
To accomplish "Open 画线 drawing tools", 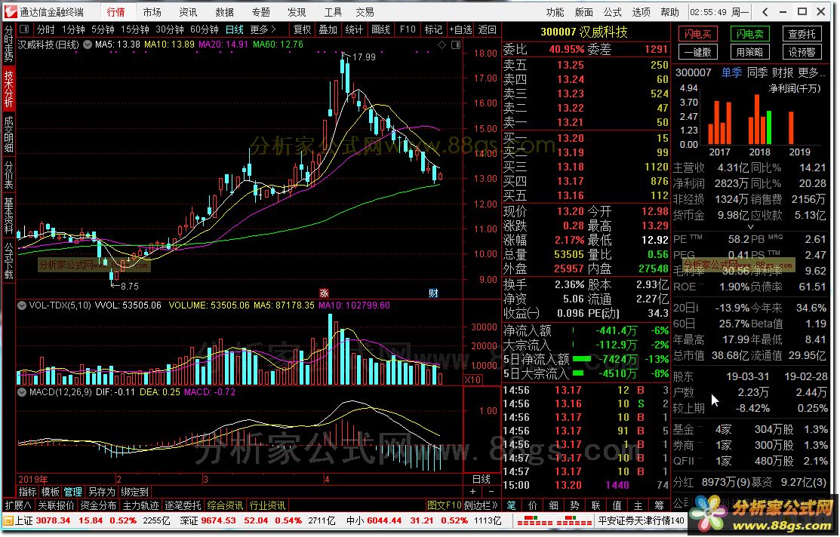I will [x=380, y=29].
